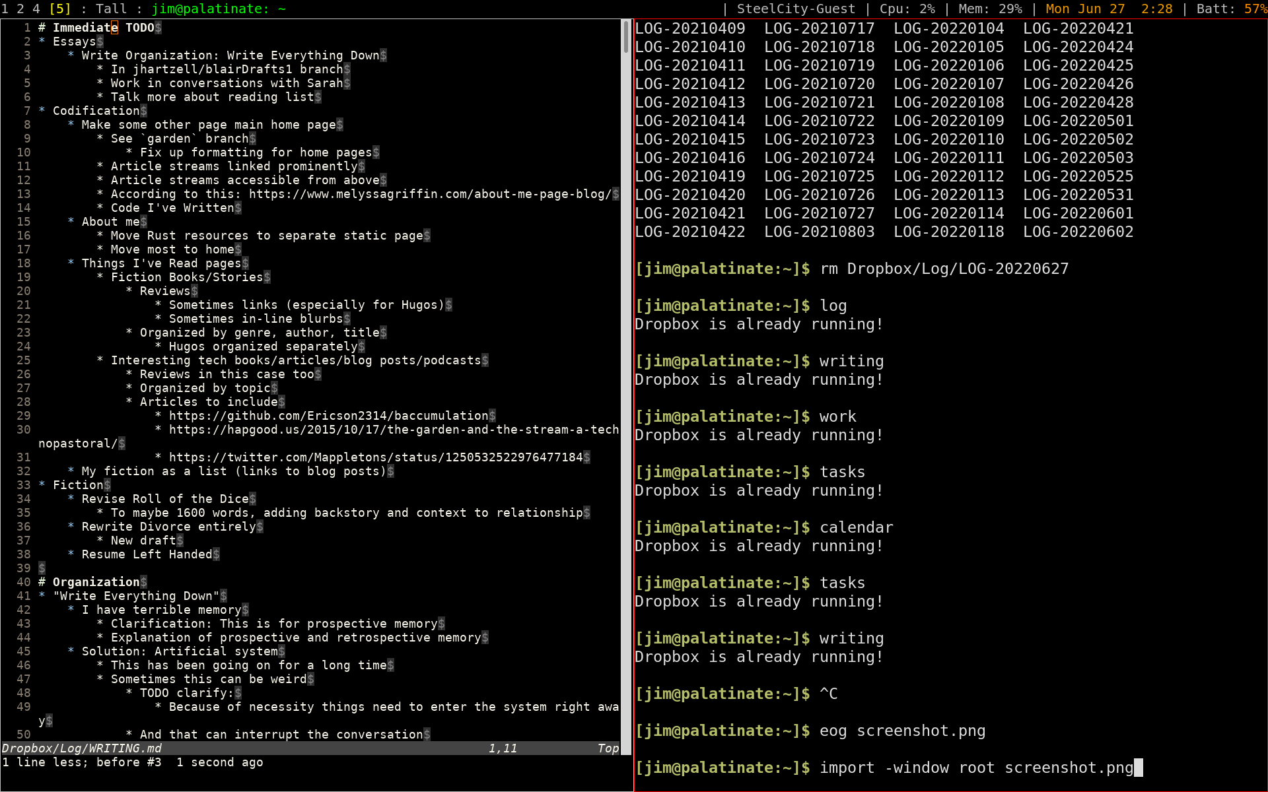Click the 'import -window root screenshot.png' command
This screenshot has height=792, width=1268.
click(977, 768)
